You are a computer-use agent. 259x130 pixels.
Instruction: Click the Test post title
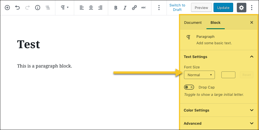28,44
